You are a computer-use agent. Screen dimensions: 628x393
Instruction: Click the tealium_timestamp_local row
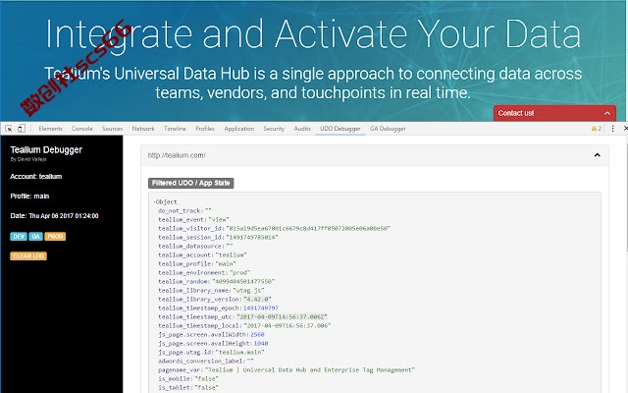point(244,325)
